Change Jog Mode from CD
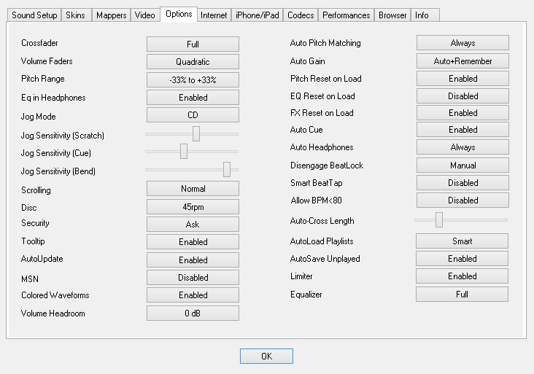 click(193, 115)
